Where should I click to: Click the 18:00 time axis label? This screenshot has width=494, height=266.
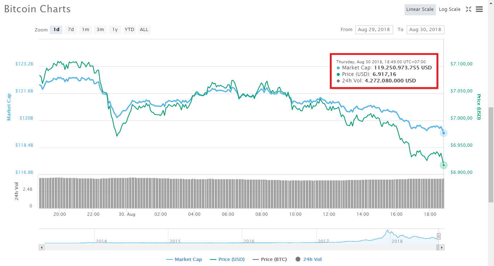click(430, 214)
